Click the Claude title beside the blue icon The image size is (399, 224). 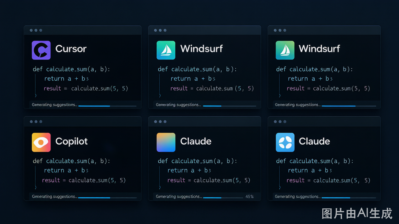(x=314, y=141)
